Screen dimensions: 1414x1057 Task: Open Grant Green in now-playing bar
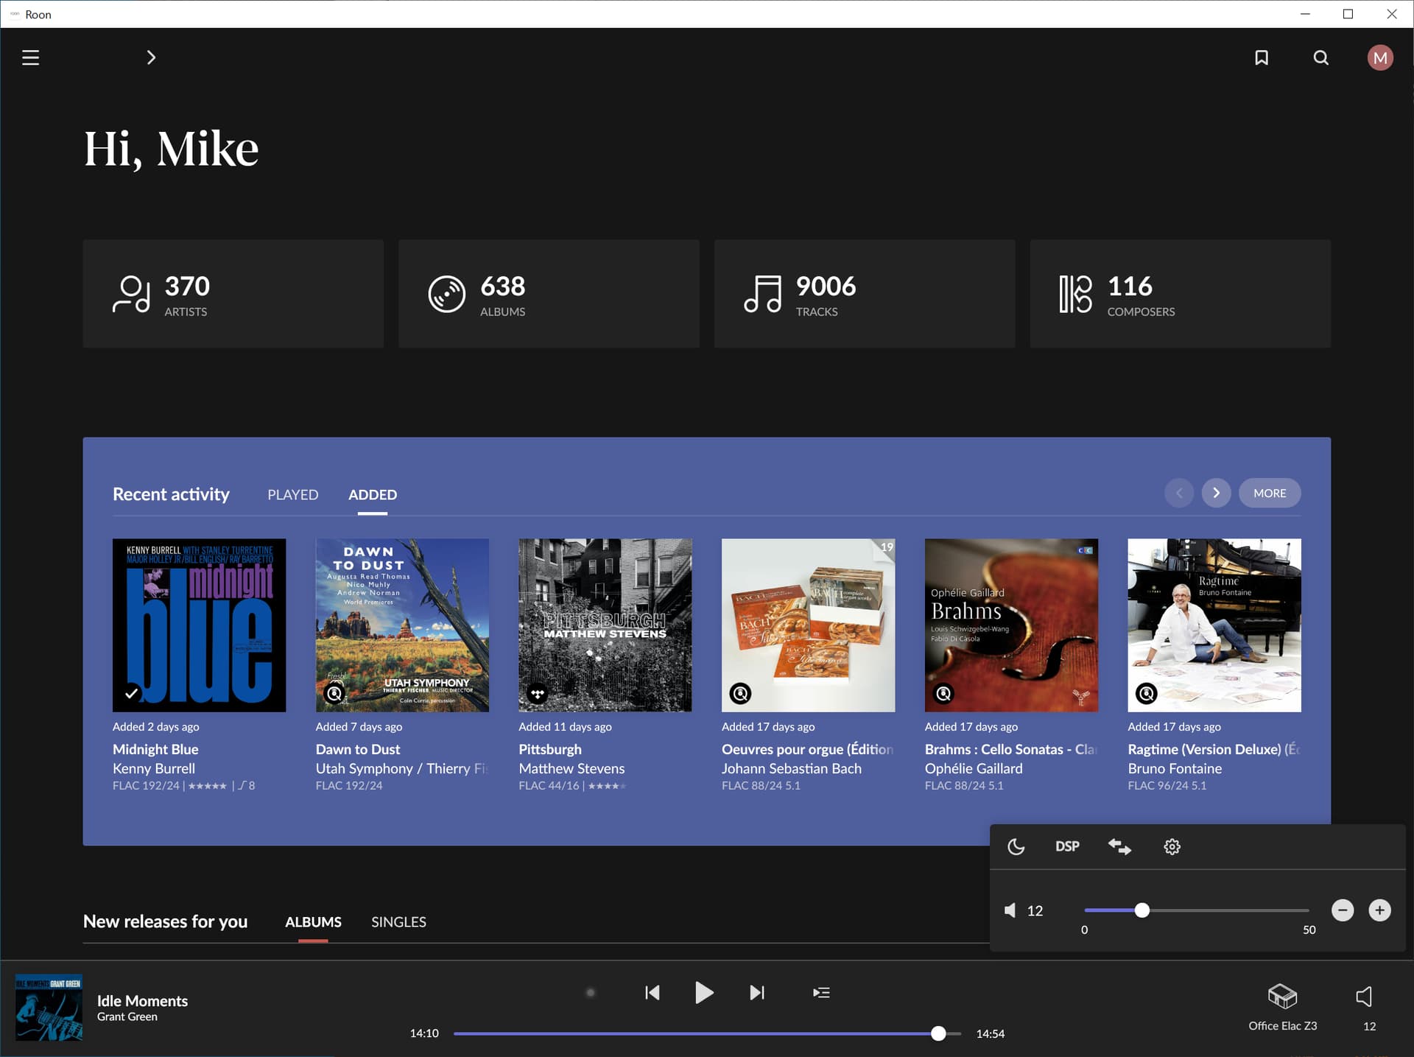[127, 1016]
